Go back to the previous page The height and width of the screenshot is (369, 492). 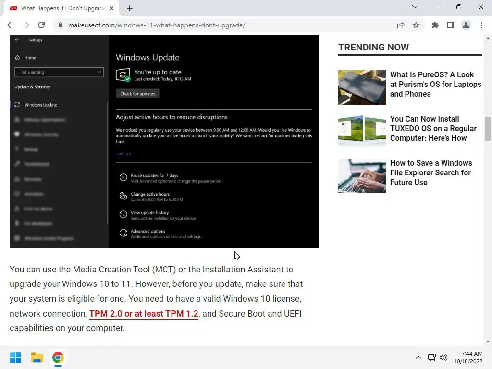click(11, 25)
